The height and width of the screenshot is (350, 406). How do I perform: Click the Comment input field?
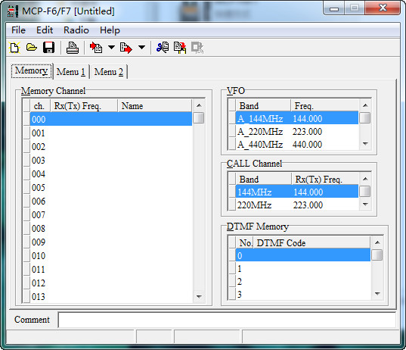coord(227,320)
